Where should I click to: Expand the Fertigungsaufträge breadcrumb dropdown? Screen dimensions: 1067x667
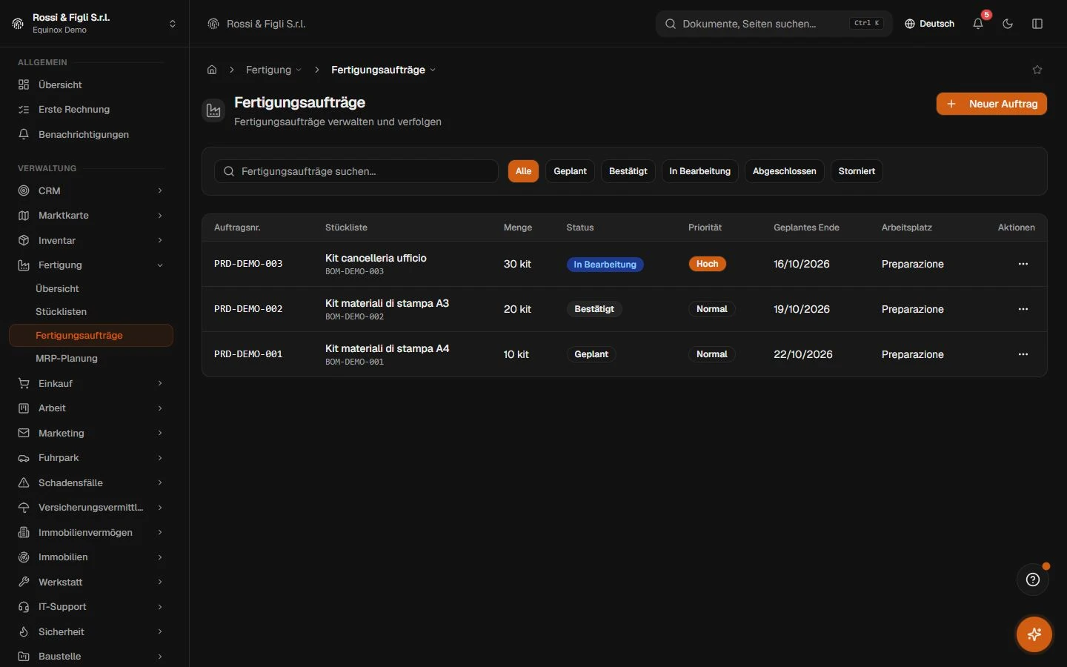coord(383,70)
